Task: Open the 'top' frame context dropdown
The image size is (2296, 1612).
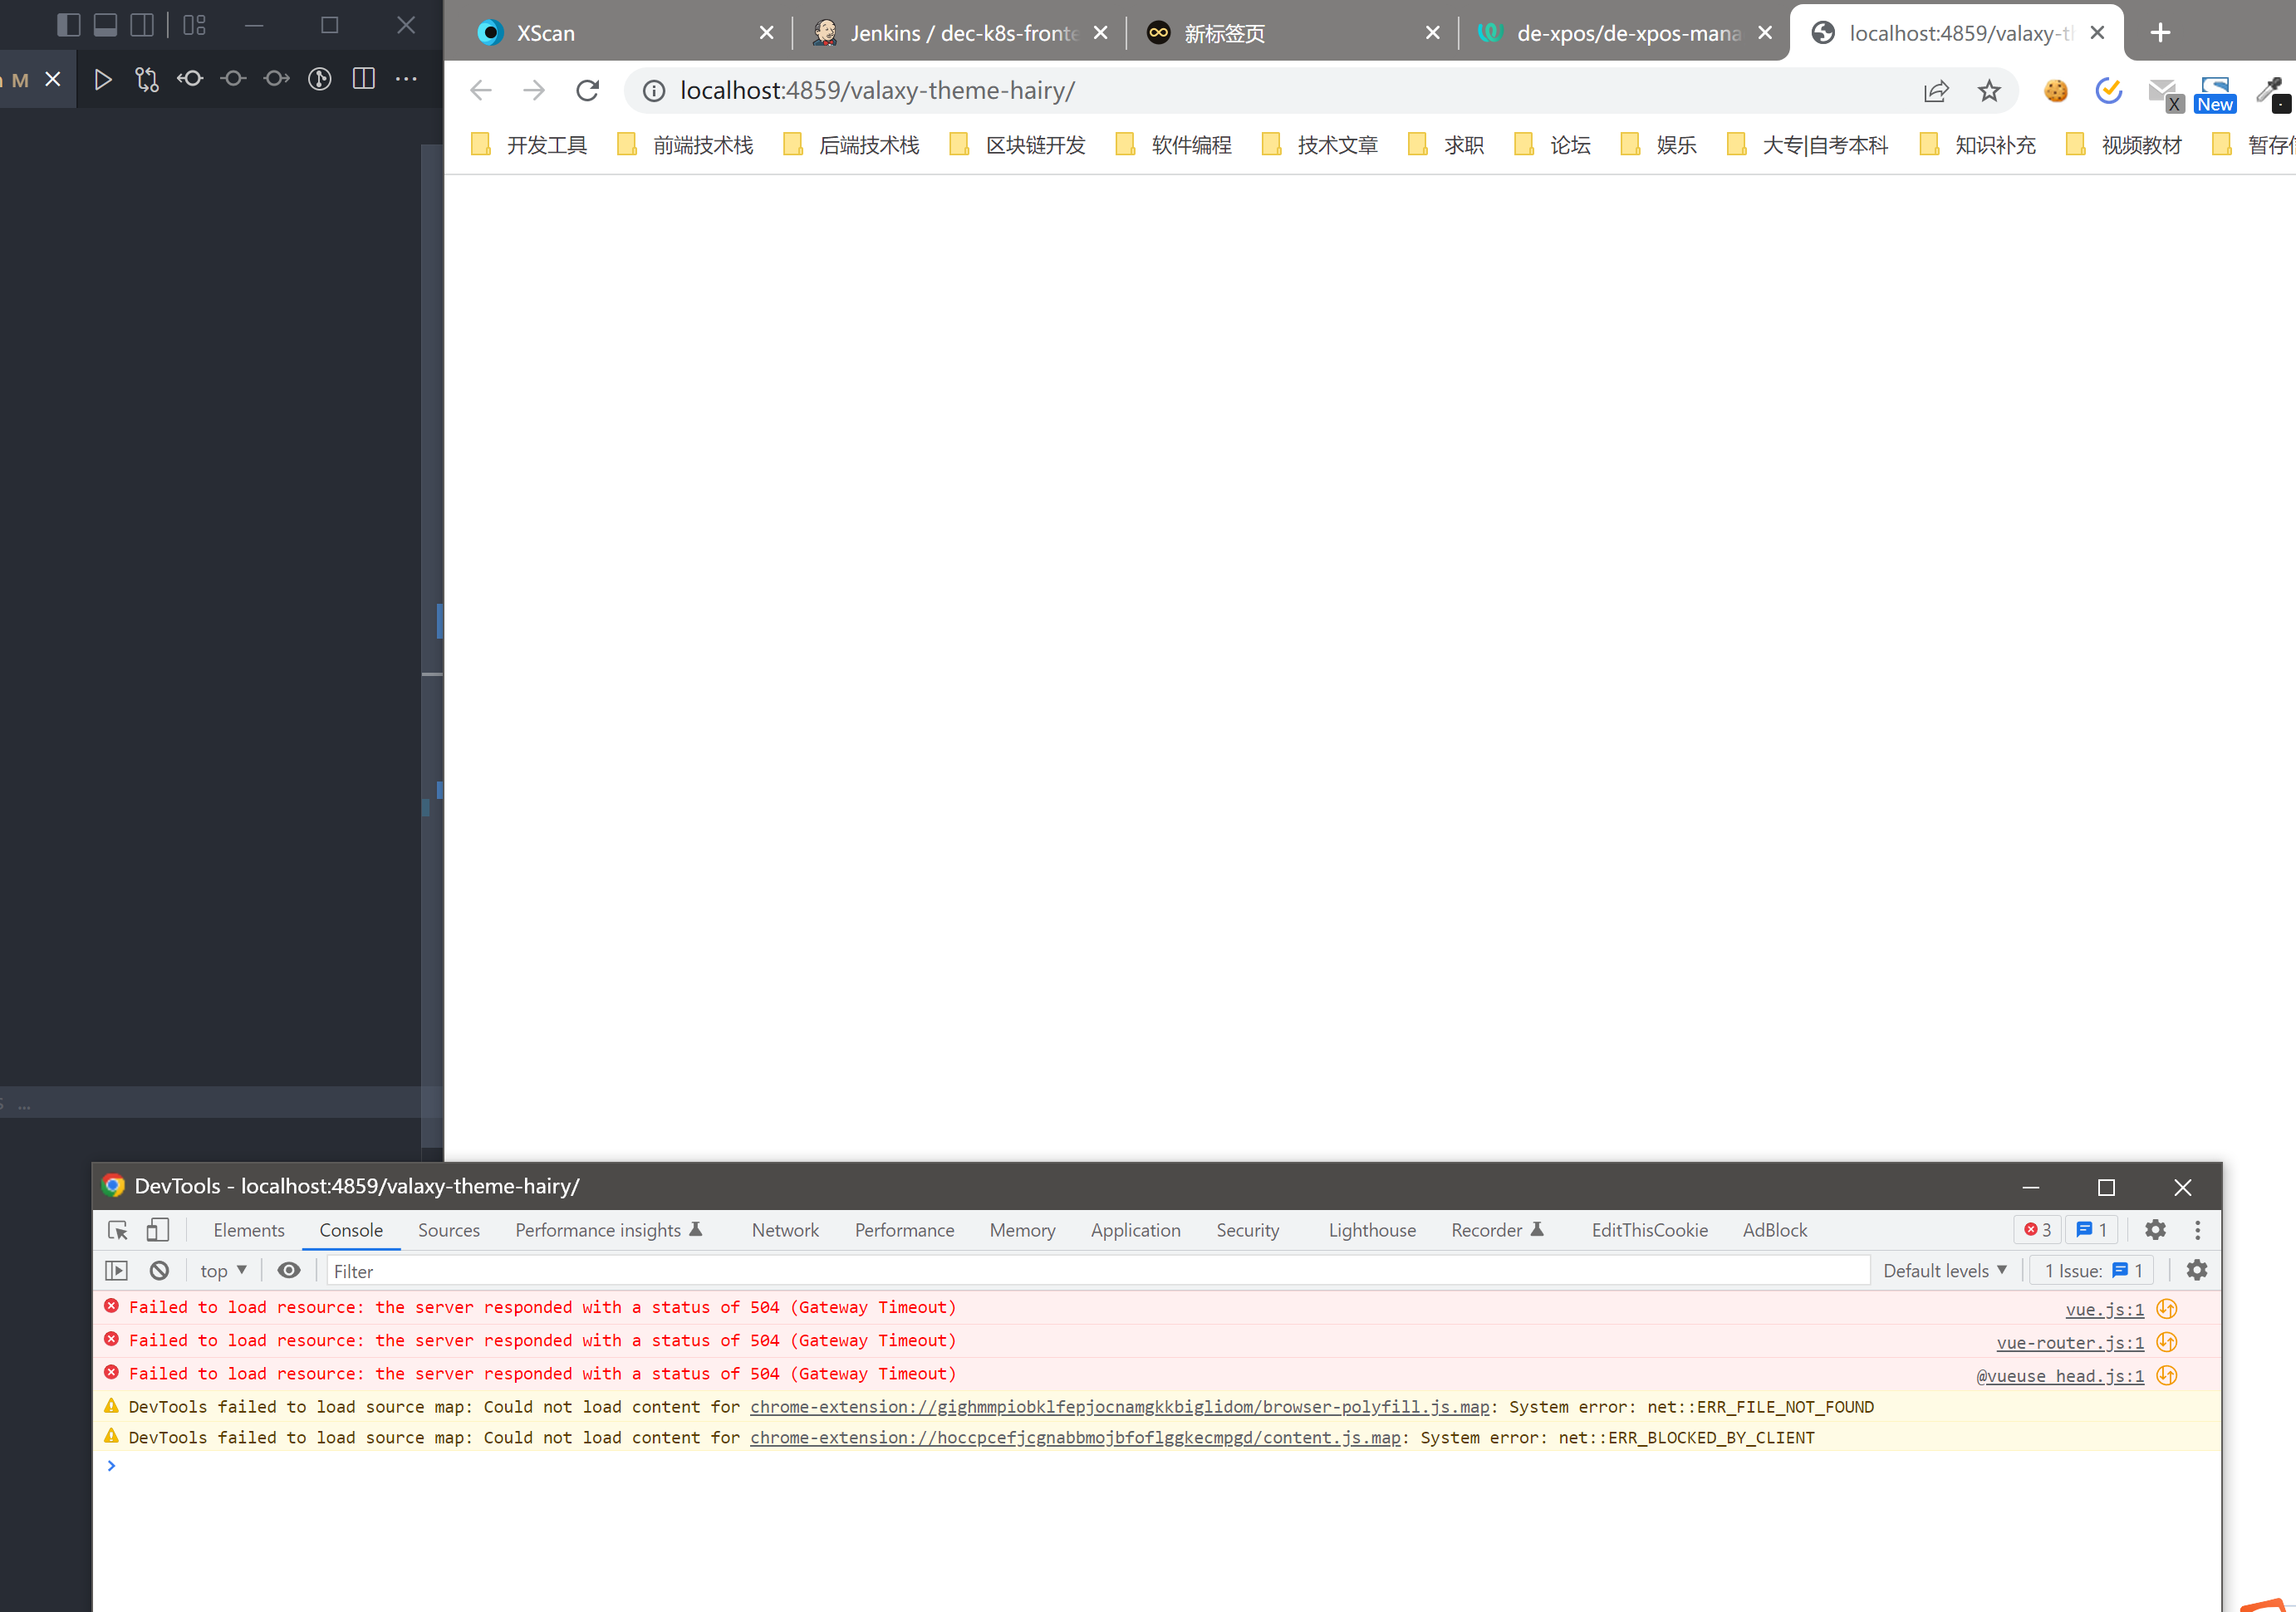Action: click(x=222, y=1270)
